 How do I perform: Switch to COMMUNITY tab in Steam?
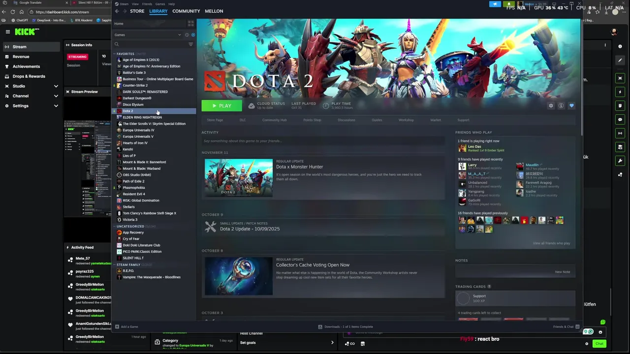pyautogui.click(x=186, y=11)
